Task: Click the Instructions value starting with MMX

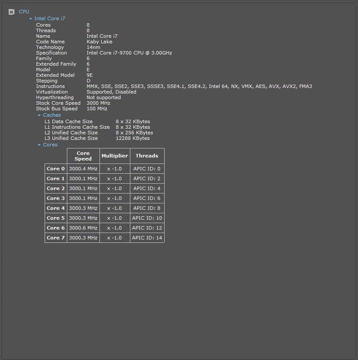Action: (199, 86)
